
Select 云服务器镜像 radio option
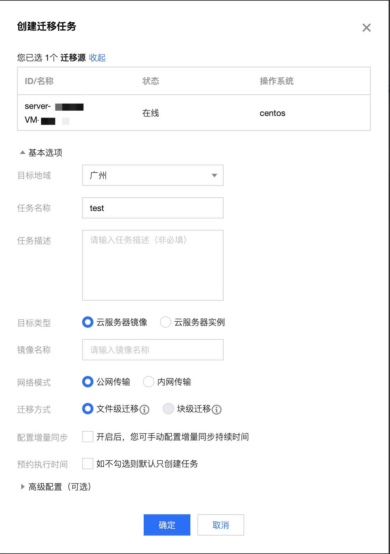[88, 322]
